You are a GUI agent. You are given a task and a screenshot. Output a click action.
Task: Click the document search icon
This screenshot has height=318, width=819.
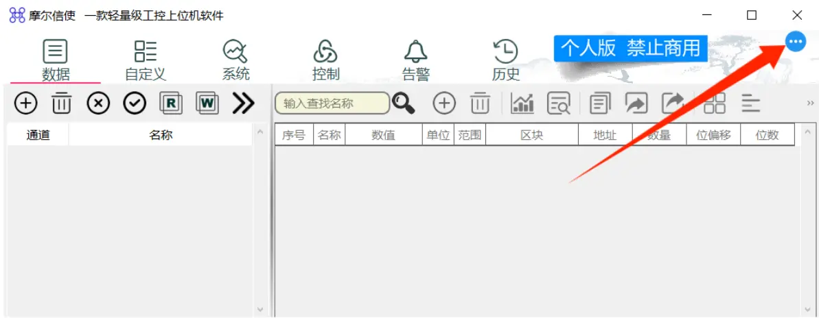point(558,103)
